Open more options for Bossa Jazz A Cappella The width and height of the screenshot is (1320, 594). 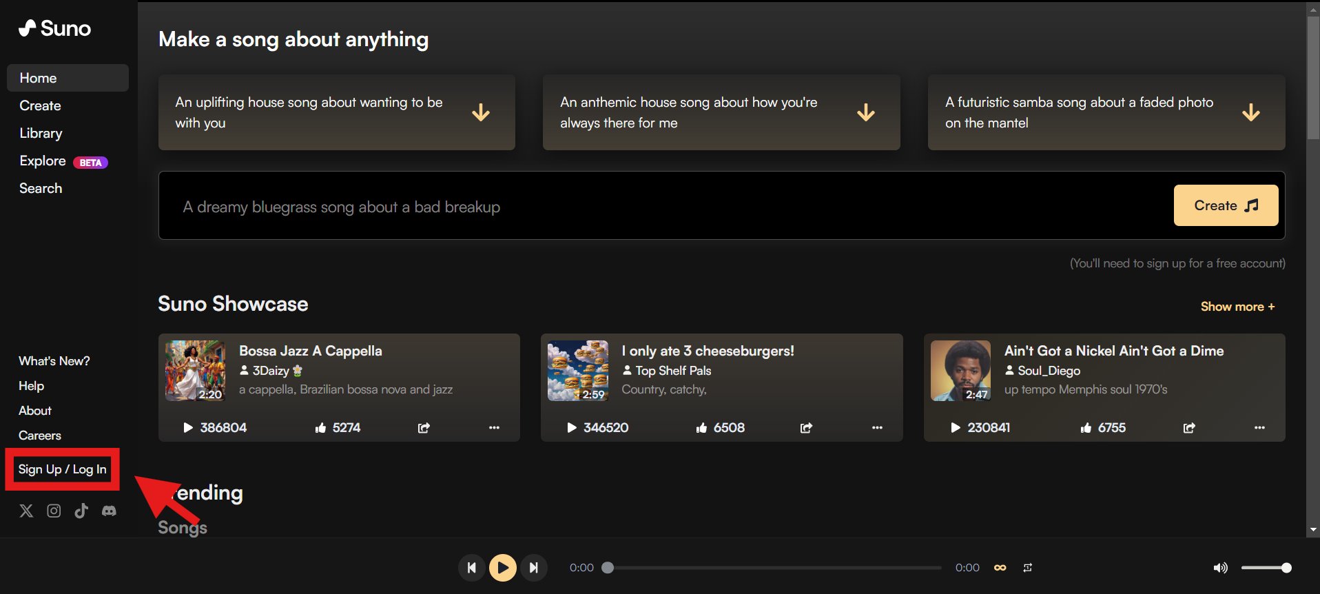494,428
